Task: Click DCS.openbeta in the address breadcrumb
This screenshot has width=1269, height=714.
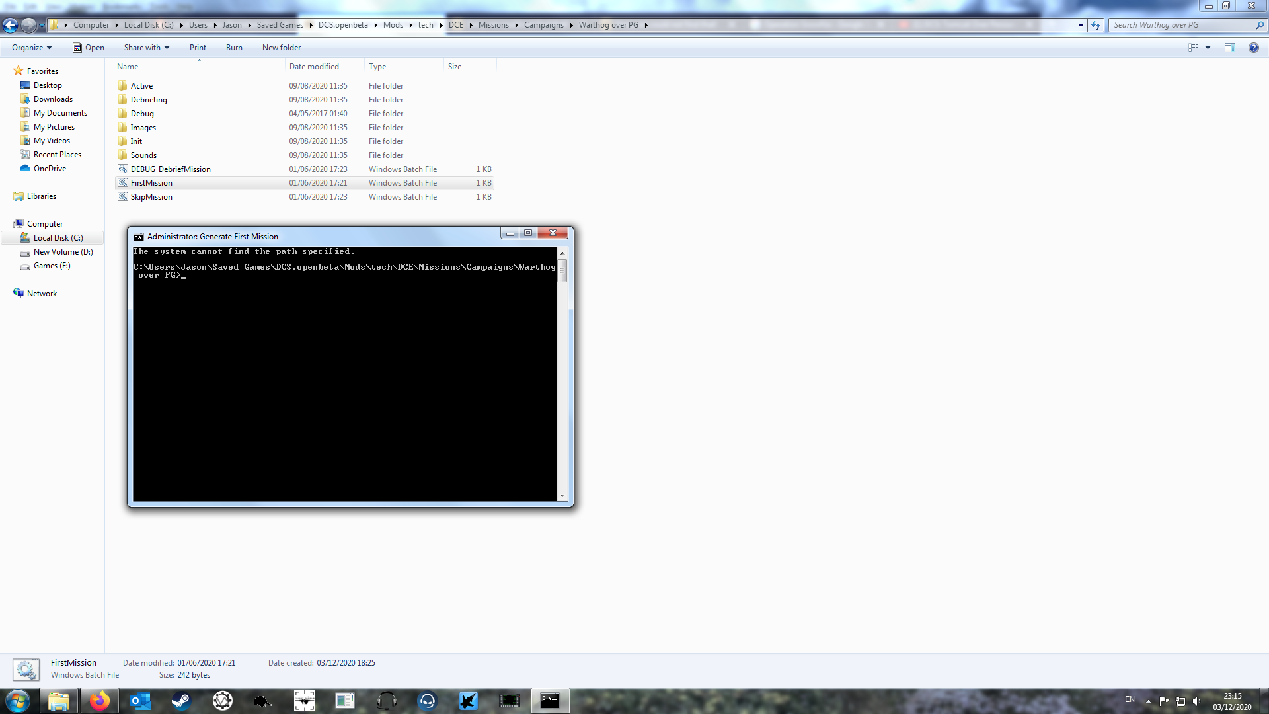Action: (x=343, y=25)
